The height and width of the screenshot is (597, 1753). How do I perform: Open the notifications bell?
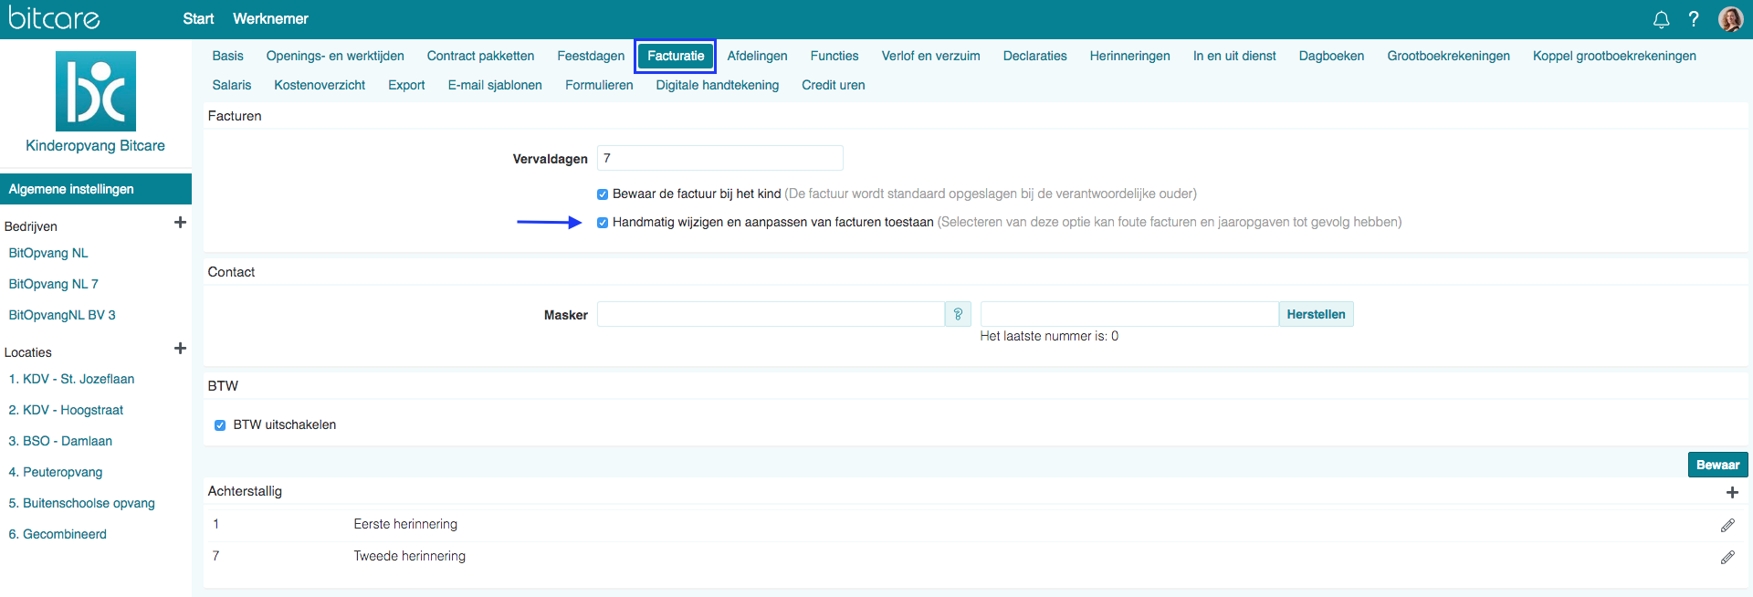pyautogui.click(x=1661, y=19)
